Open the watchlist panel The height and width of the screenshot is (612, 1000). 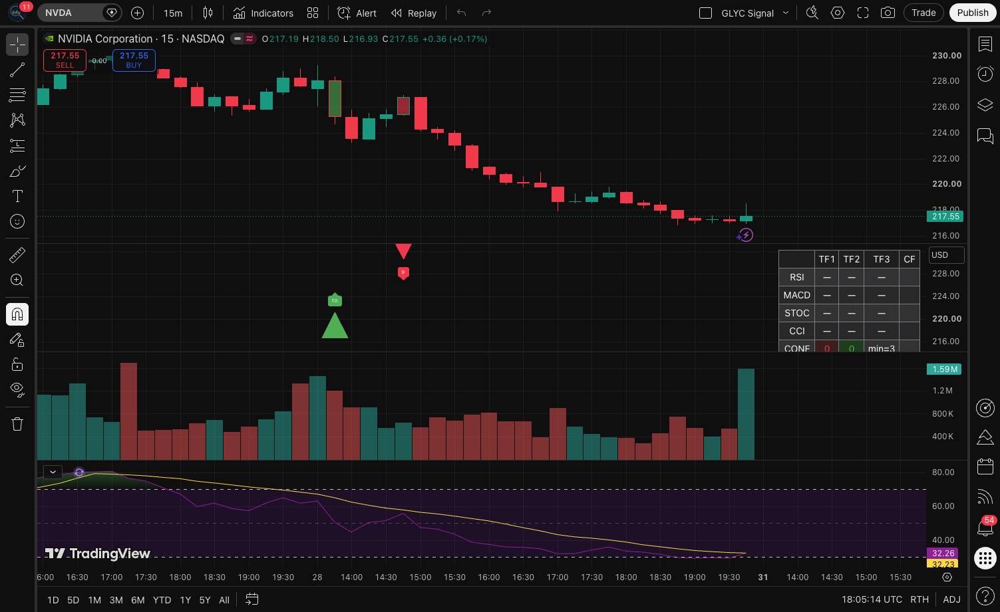point(985,45)
